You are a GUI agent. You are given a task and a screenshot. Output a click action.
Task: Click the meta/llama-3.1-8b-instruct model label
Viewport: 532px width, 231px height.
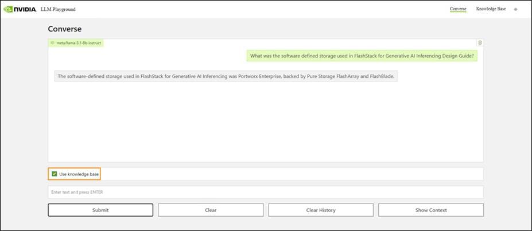tap(79, 43)
